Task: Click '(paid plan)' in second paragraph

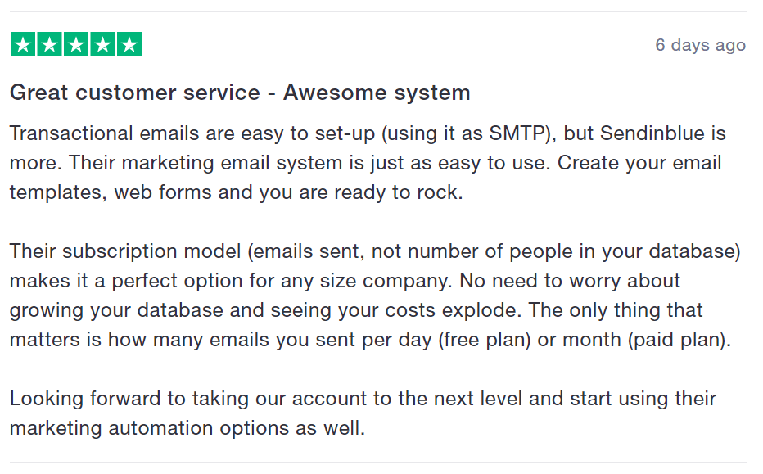Action: [x=679, y=340]
